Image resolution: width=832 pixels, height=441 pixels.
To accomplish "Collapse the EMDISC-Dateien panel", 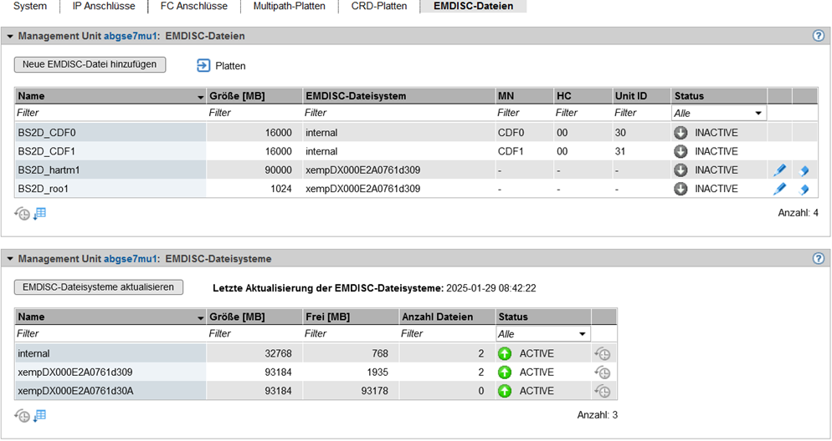I will coord(10,37).
